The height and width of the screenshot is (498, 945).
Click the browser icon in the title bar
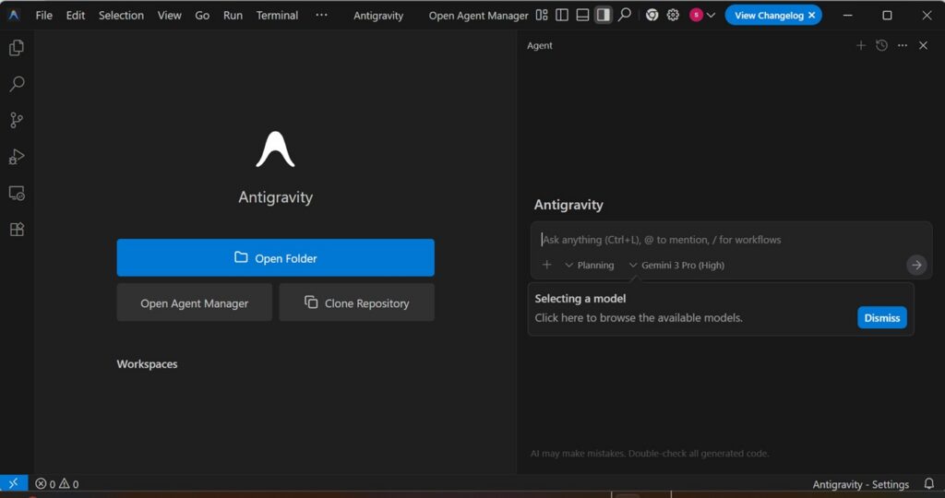(x=652, y=15)
